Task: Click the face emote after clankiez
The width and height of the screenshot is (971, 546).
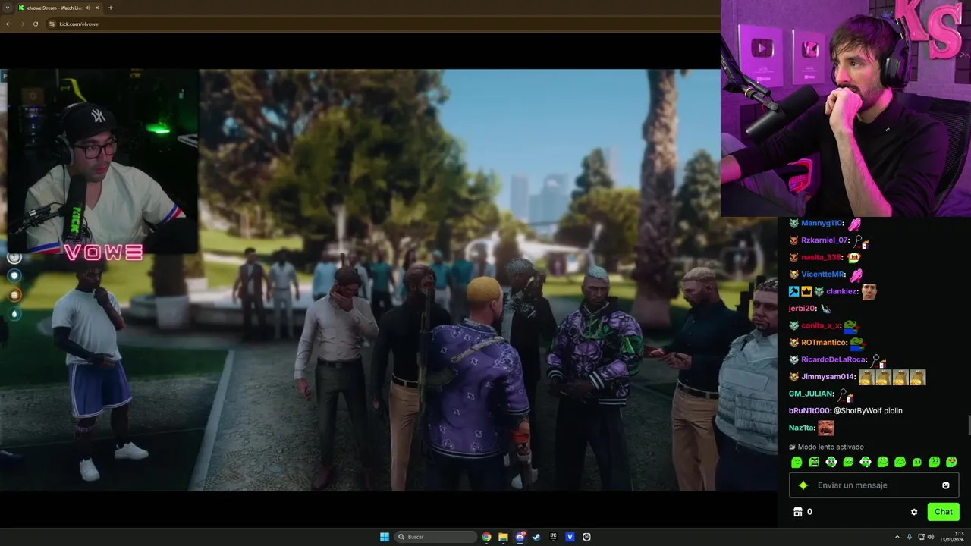Action: tap(869, 291)
